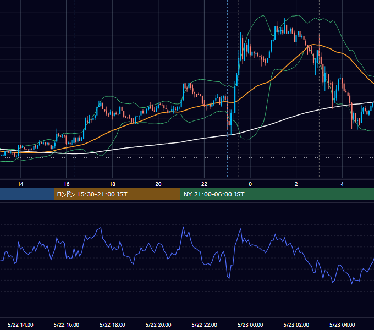
Task: Click hour label 4 on price chart axis
Action: point(342,184)
